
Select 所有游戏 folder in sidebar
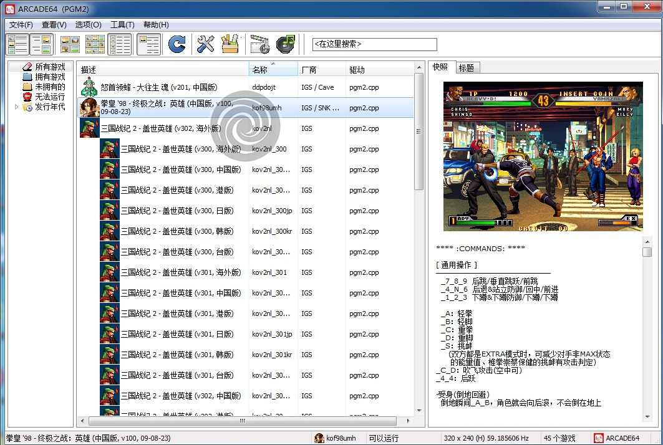(50, 67)
